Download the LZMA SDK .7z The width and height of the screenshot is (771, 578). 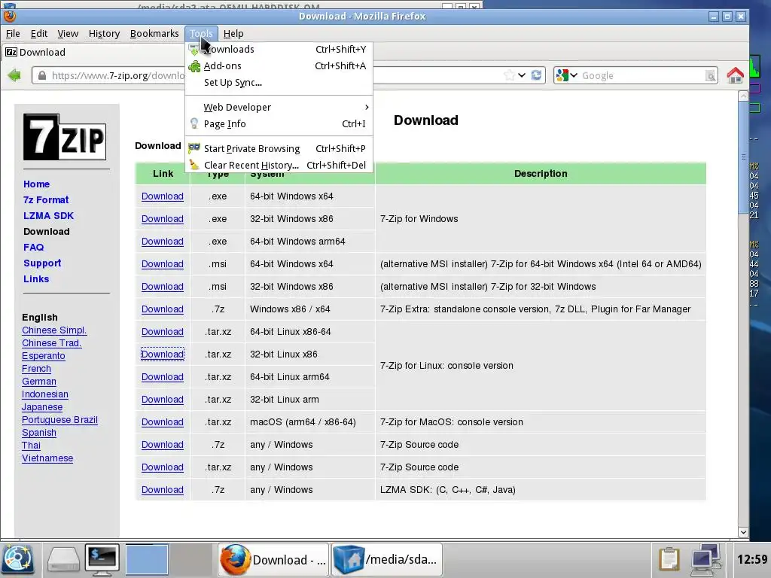coord(163,490)
